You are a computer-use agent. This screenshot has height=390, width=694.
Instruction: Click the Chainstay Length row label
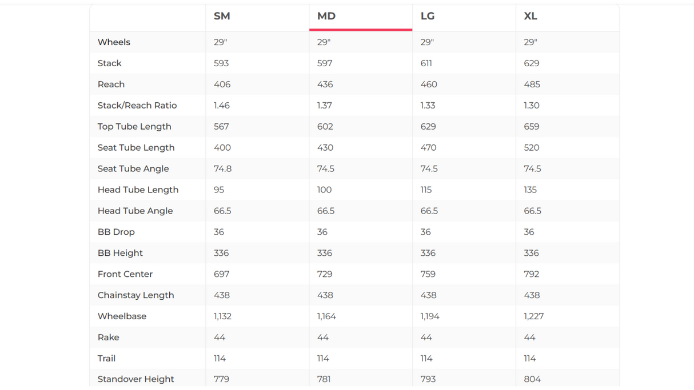coord(135,296)
